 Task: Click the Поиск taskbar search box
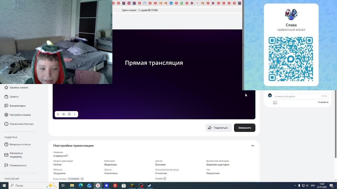click(x=33, y=186)
